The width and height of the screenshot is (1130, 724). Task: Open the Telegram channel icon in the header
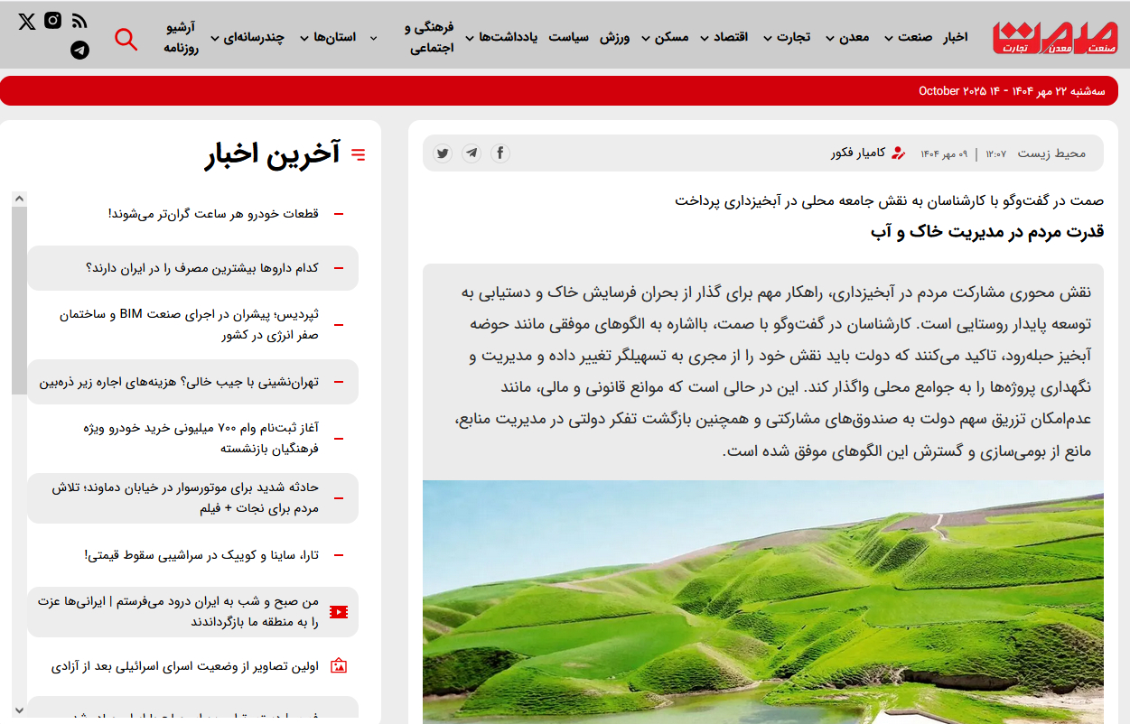pyautogui.click(x=79, y=51)
